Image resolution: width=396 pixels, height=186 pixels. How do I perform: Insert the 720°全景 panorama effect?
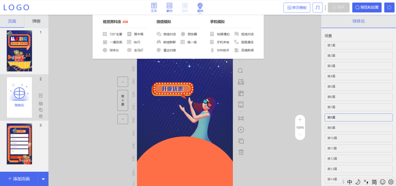[x=113, y=34]
